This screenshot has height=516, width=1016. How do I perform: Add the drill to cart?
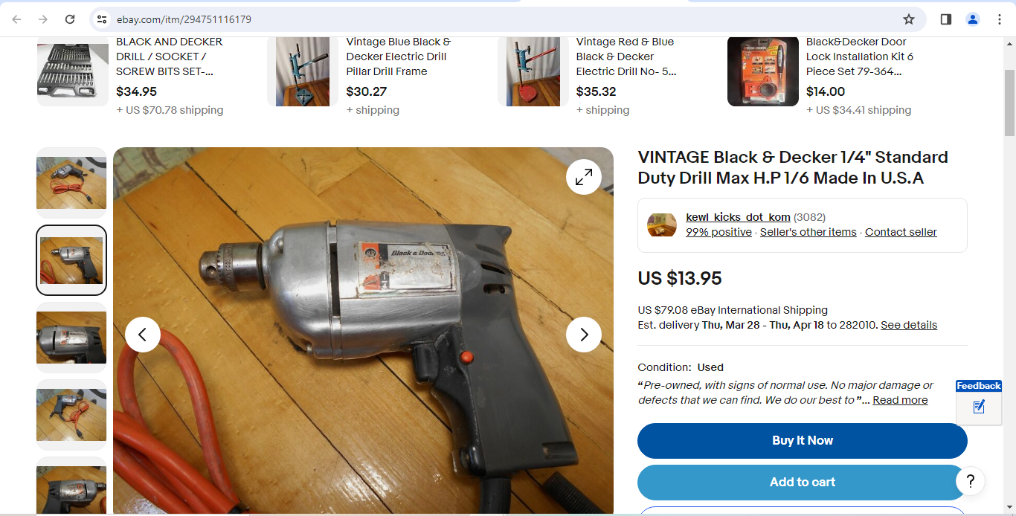[x=803, y=483]
